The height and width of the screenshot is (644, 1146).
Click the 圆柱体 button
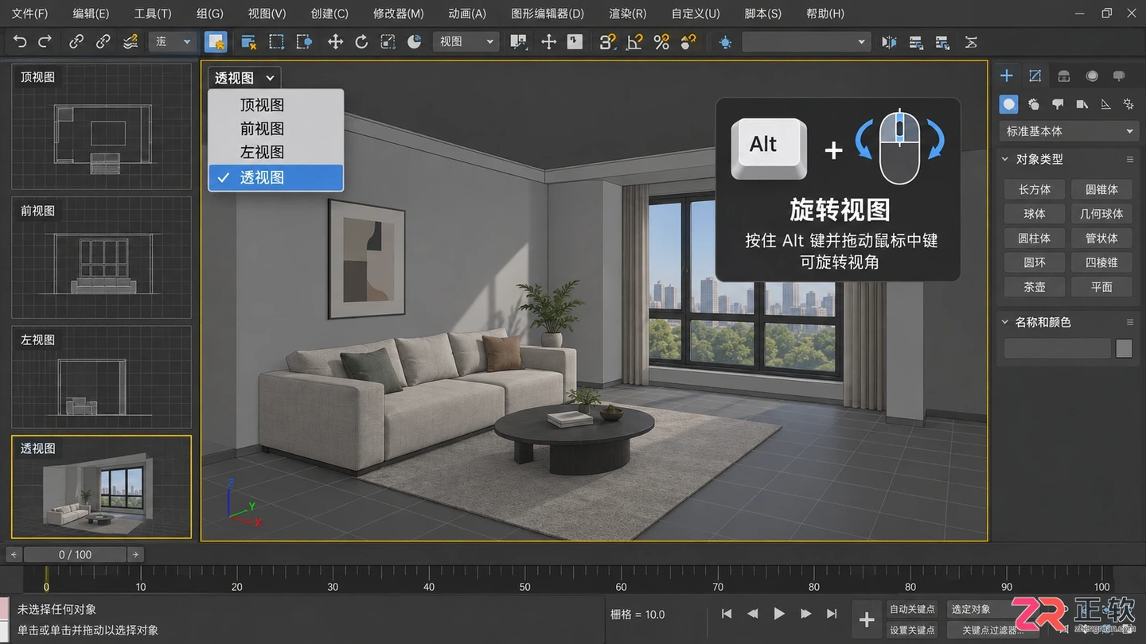point(1035,238)
